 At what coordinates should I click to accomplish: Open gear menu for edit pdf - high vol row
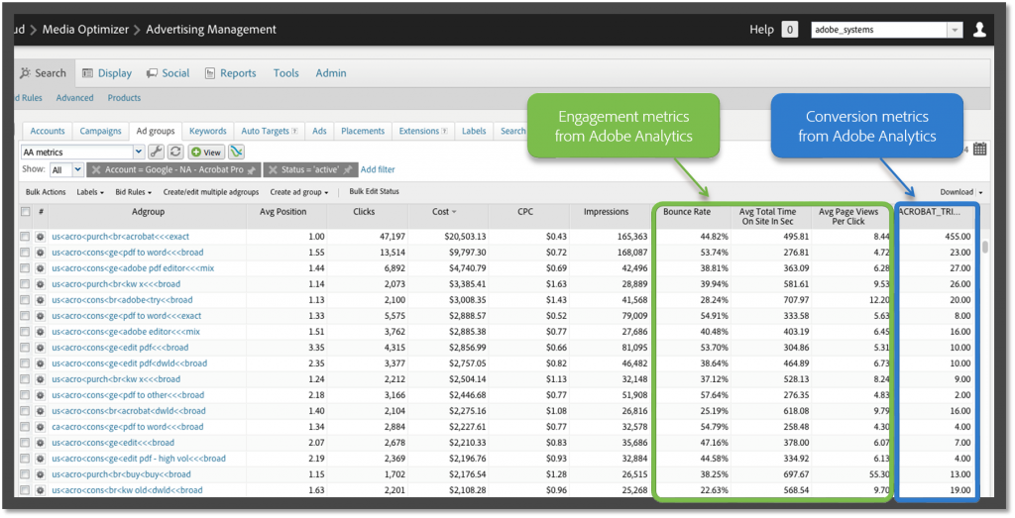[40, 459]
